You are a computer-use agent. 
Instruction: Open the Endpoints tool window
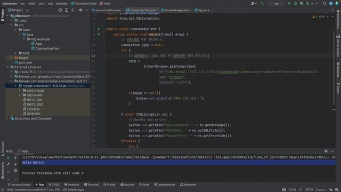coord(188,185)
